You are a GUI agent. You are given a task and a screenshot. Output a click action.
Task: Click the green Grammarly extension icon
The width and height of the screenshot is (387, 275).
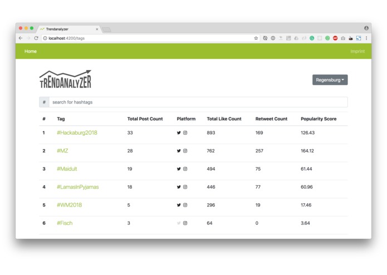click(312, 38)
